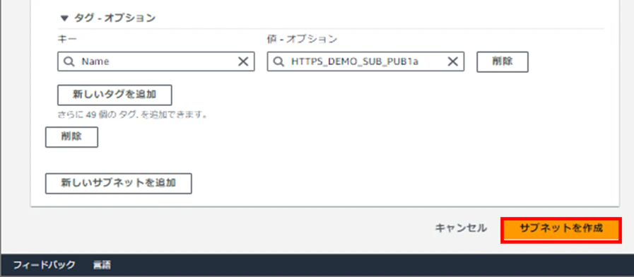
Task: Click 新しいタグを追加 button
Action: [115, 95]
